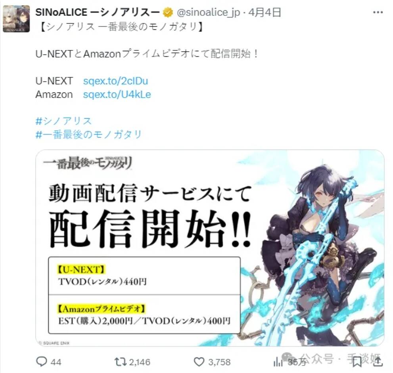The image size is (393, 373).
Task: Click the gold verified badge
Action: (168, 12)
